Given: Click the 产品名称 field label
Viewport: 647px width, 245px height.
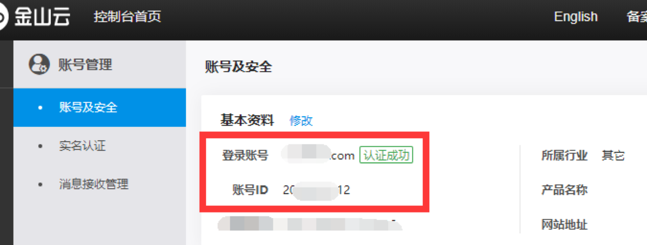Looking at the screenshot, I should pyautogui.click(x=564, y=190).
